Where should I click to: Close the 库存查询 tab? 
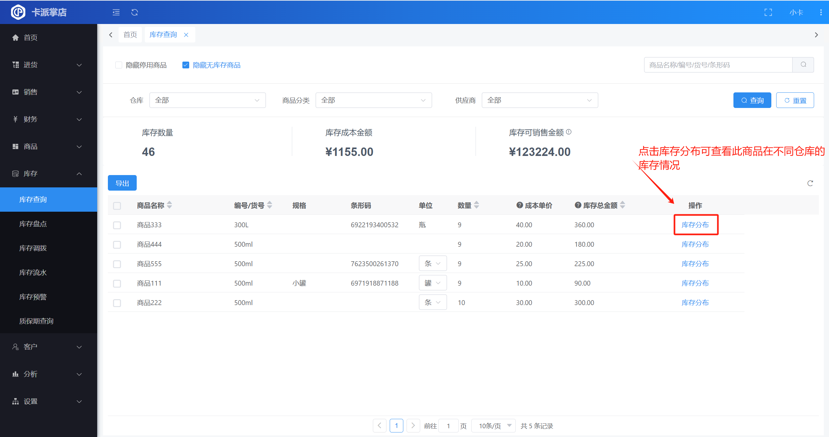pyautogui.click(x=186, y=35)
